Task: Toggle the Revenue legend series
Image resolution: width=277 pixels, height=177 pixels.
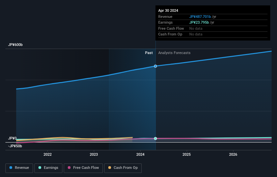Action: 19,168
